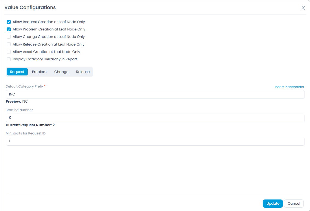The width and height of the screenshot is (310, 211).
Task: Click the Insert Placeholder link
Action: [x=289, y=87]
